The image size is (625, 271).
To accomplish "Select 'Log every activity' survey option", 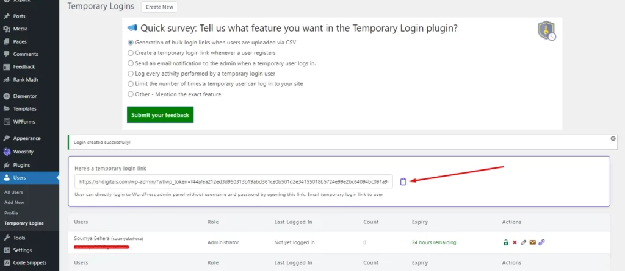I will 131,73.
